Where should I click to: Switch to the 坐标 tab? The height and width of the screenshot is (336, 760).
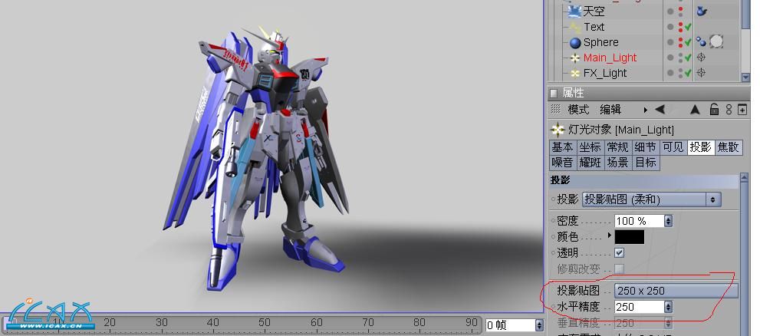[590, 147]
